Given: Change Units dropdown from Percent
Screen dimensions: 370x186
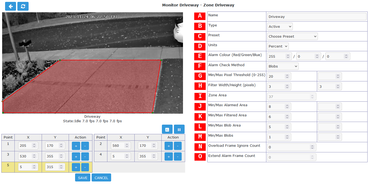Looking at the screenshot, I should (x=278, y=46).
